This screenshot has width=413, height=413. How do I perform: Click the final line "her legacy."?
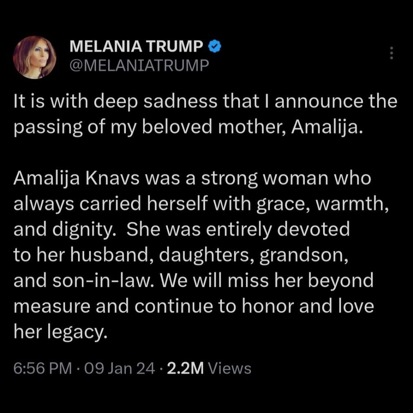click(x=60, y=333)
